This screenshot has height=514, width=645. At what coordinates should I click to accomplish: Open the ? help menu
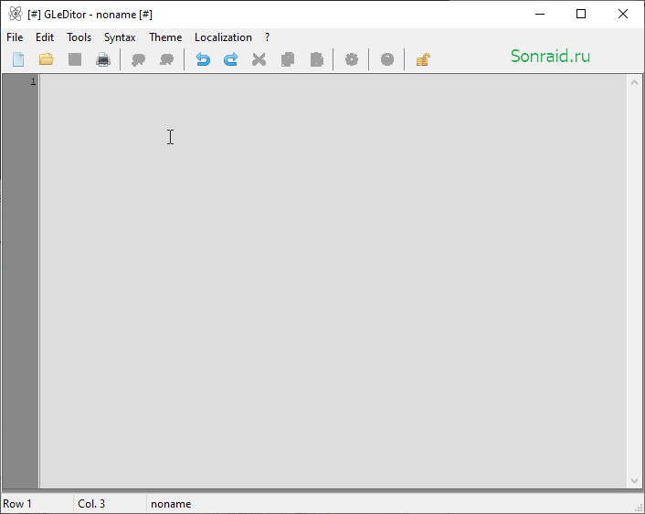[268, 37]
